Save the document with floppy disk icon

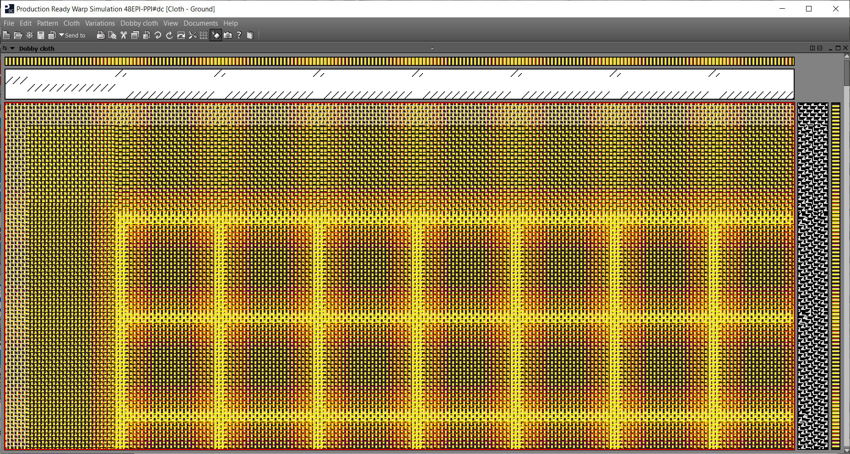pos(41,35)
